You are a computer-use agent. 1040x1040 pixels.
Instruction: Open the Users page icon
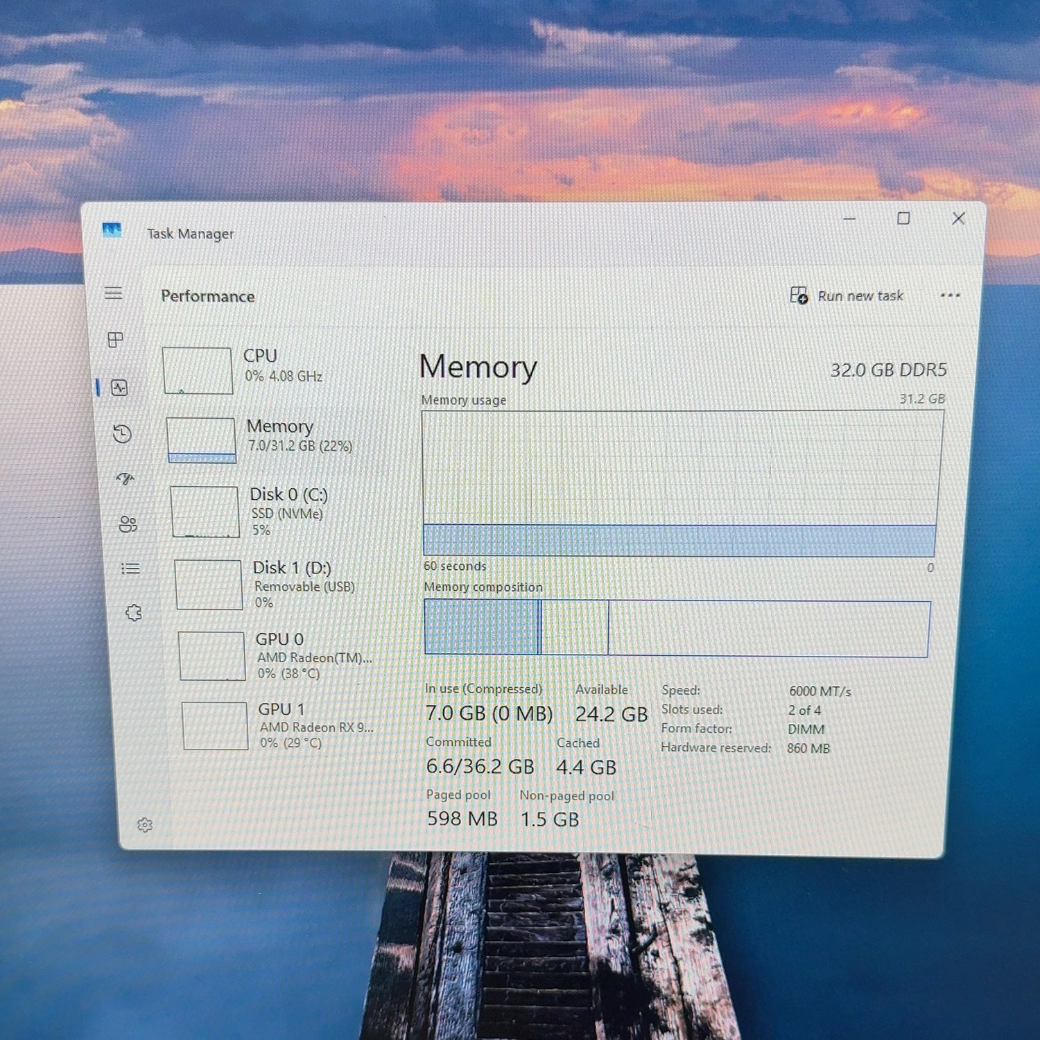tap(128, 524)
